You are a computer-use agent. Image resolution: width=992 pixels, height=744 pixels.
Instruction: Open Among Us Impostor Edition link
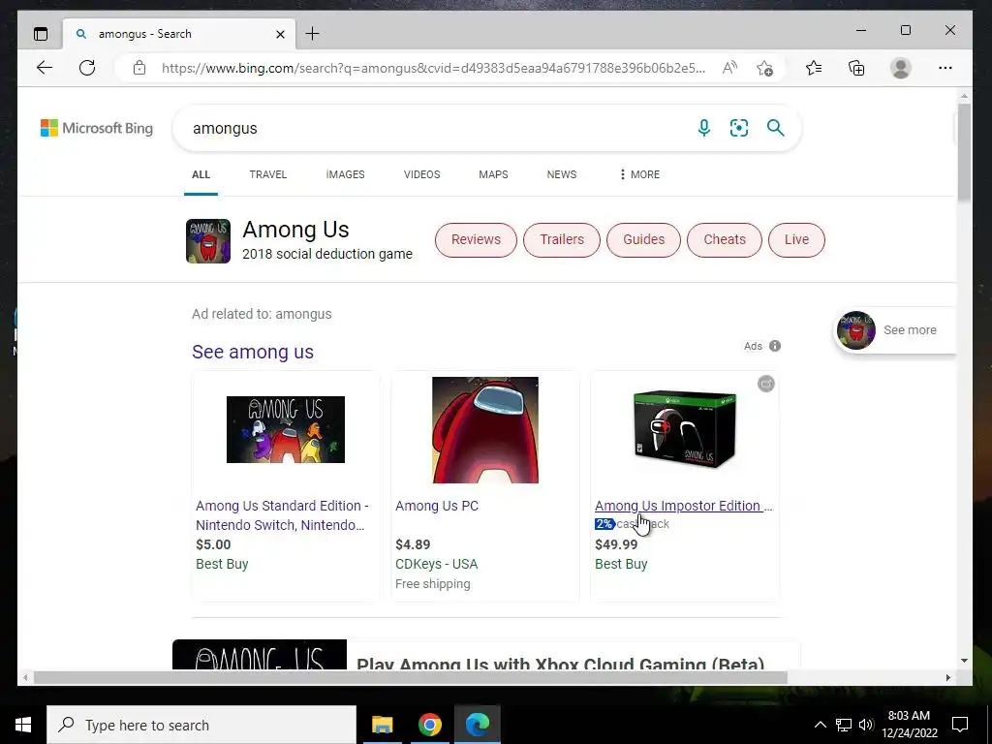(x=683, y=506)
